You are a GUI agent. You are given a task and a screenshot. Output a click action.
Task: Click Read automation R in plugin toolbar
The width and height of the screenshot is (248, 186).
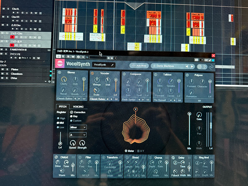click(x=68, y=56)
